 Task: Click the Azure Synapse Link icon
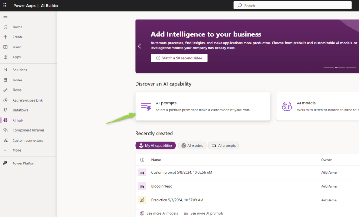tap(6, 100)
